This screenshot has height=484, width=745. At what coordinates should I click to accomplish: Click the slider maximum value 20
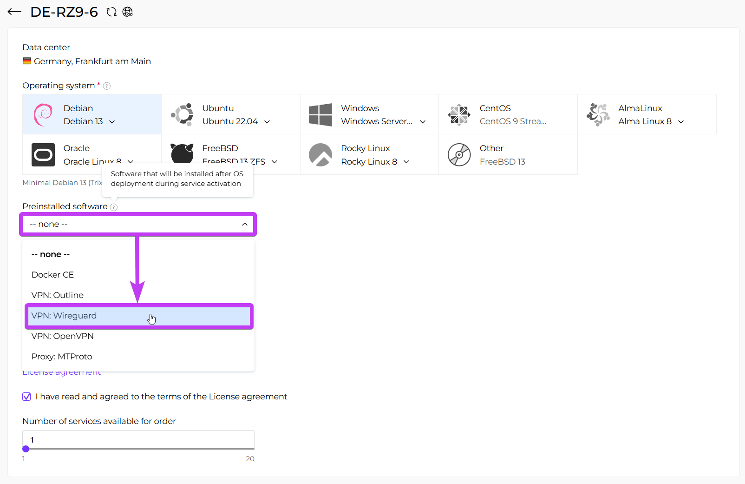coord(250,459)
